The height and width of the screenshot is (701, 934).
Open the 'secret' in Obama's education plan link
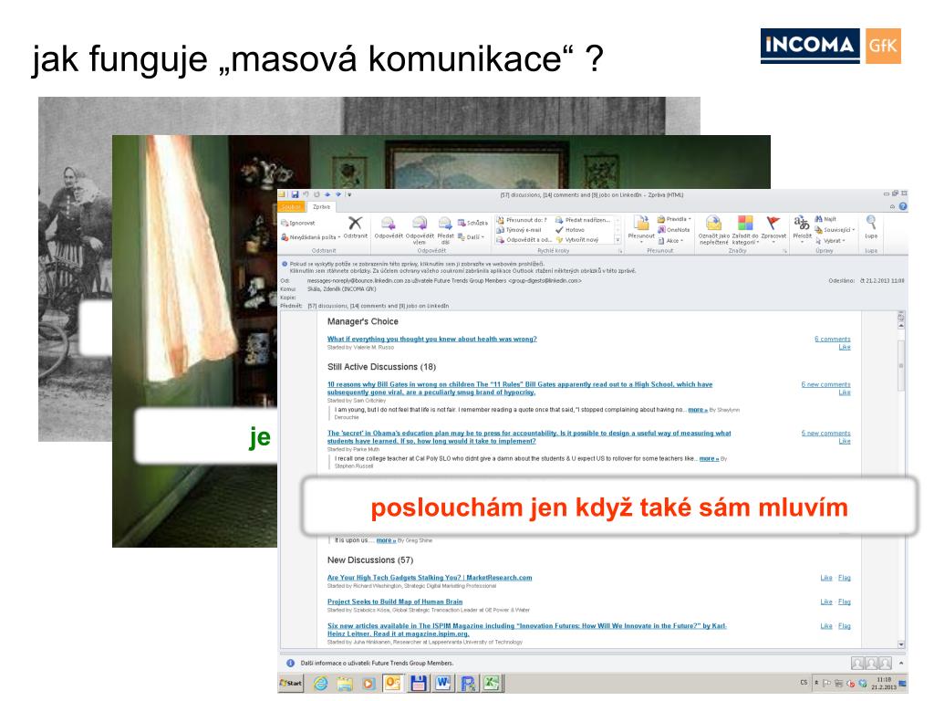coord(529,437)
